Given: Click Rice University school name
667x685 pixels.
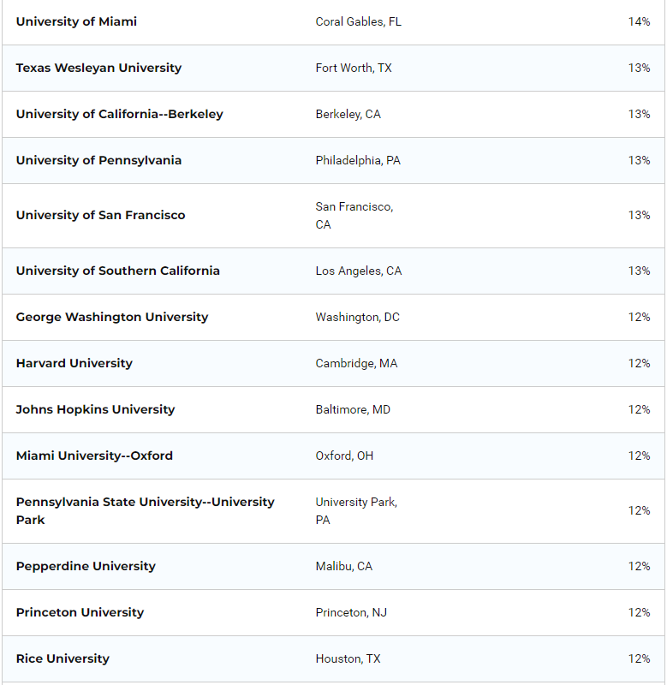Looking at the screenshot, I should click(x=63, y=658).
